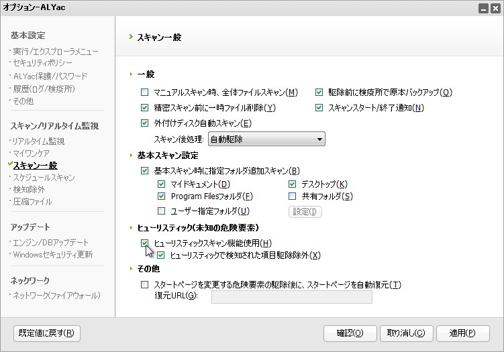Open エンジン/DBアップデート settings

50,243
